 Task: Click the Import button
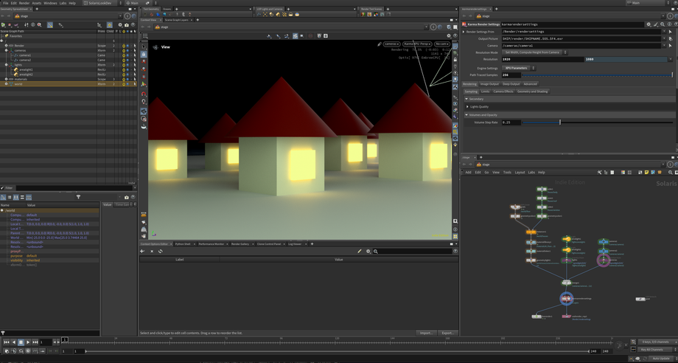[x=426, y=333]
